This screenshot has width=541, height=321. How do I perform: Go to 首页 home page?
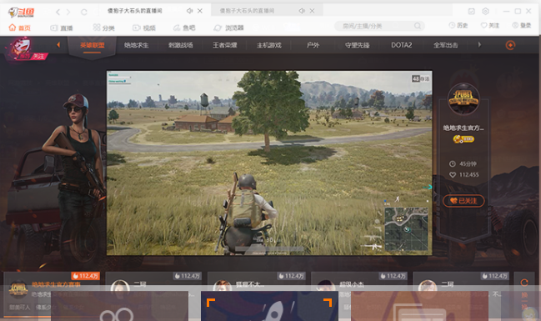coord(20,28)
